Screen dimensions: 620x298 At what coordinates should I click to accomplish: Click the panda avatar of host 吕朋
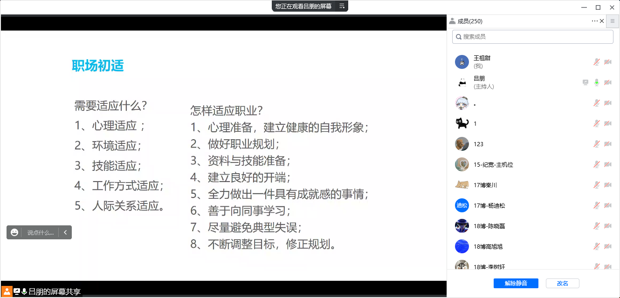click(462, 82)
